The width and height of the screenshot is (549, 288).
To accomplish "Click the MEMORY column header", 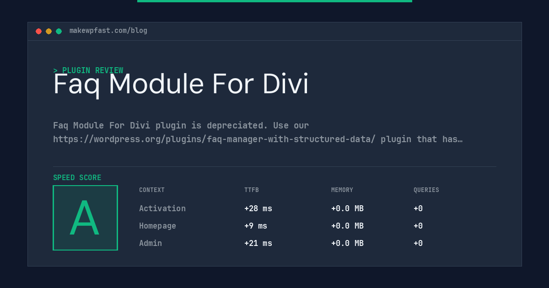I will (342, 190).
